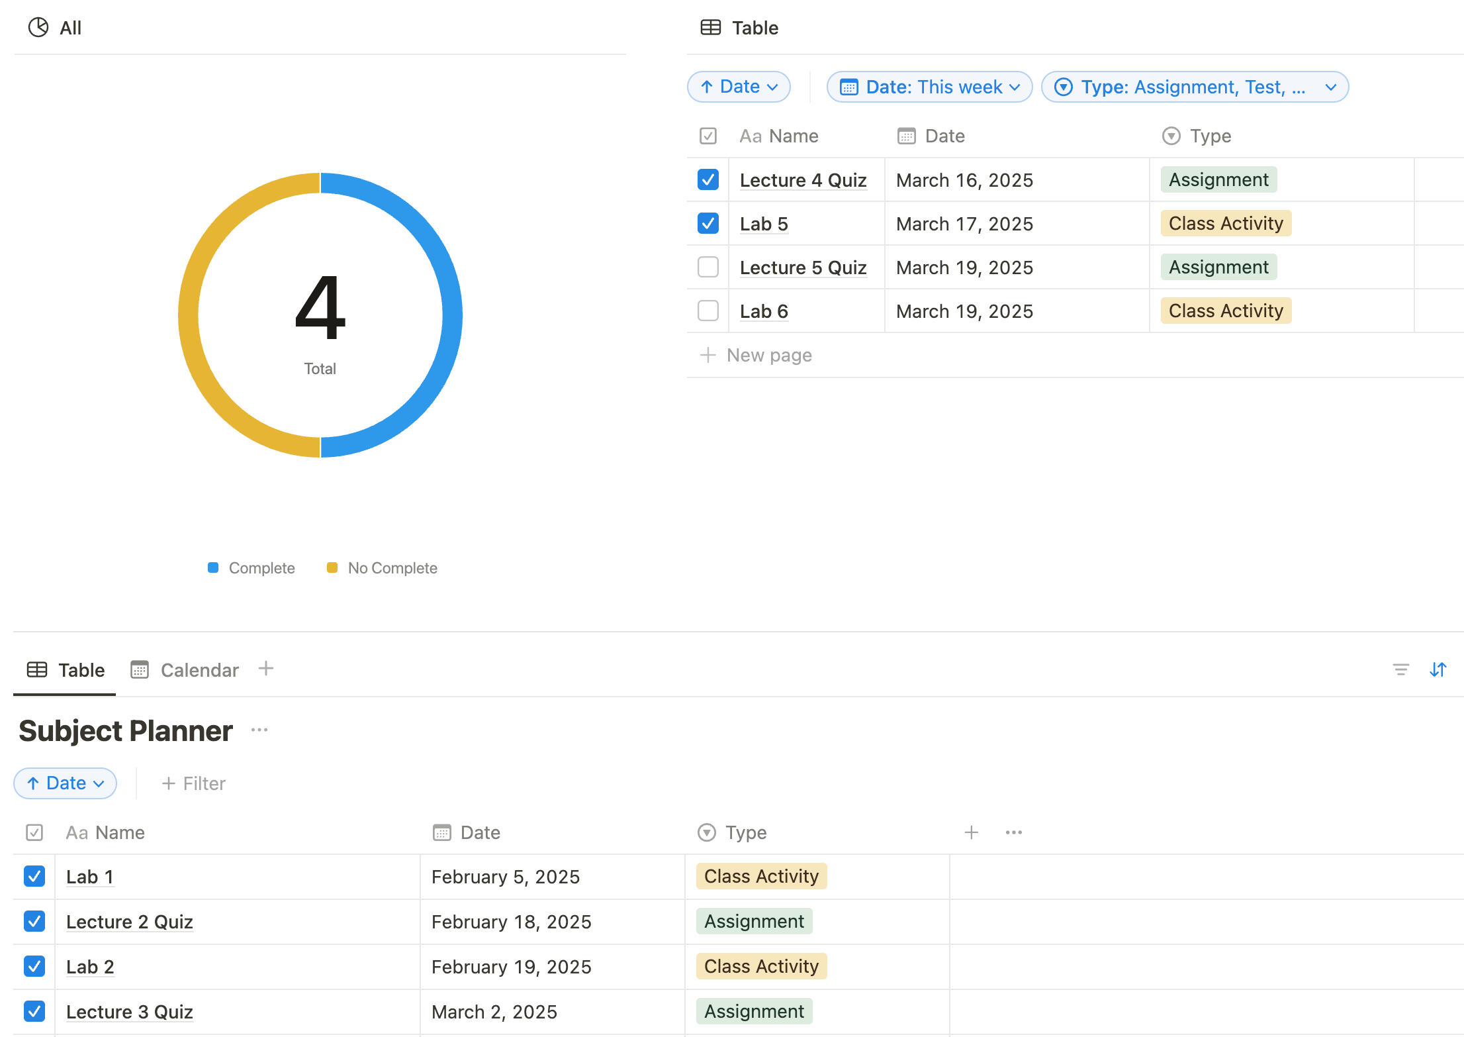Check the Lecture 5 Quiz checkbox
1464x1037 pixels.
tap(708, 267)
